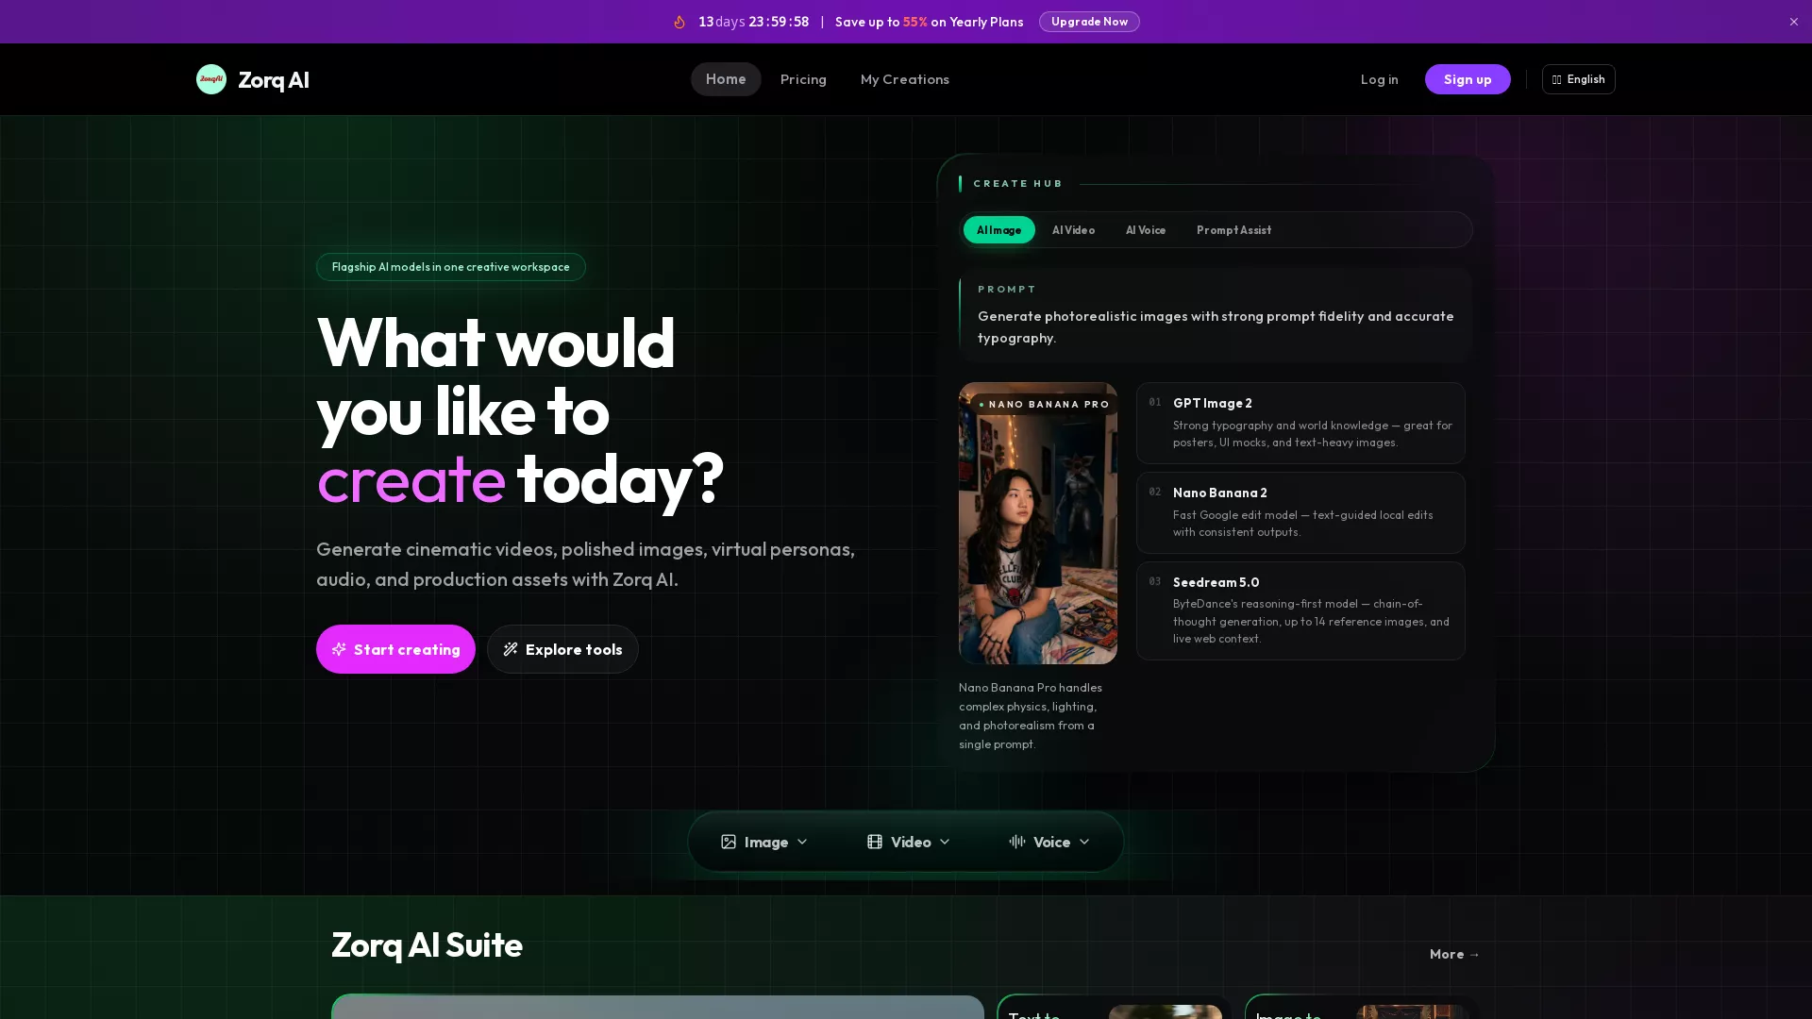Select the Seedream 5.0 model card
Image resolution: width=1812 pixels, height=1019 pixels.
click(x=1300, y=610)
